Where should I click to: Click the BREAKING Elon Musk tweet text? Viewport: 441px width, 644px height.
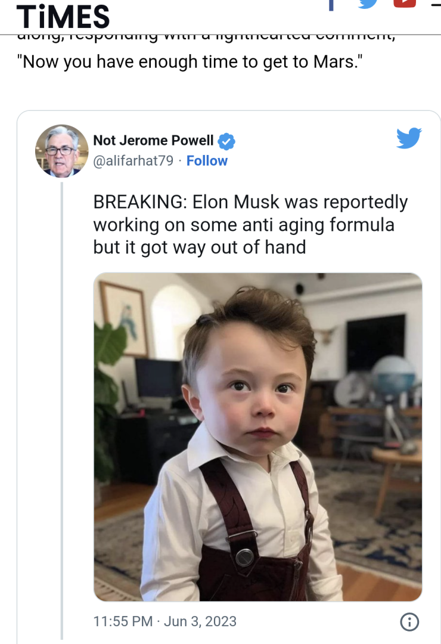coord(250,224)
